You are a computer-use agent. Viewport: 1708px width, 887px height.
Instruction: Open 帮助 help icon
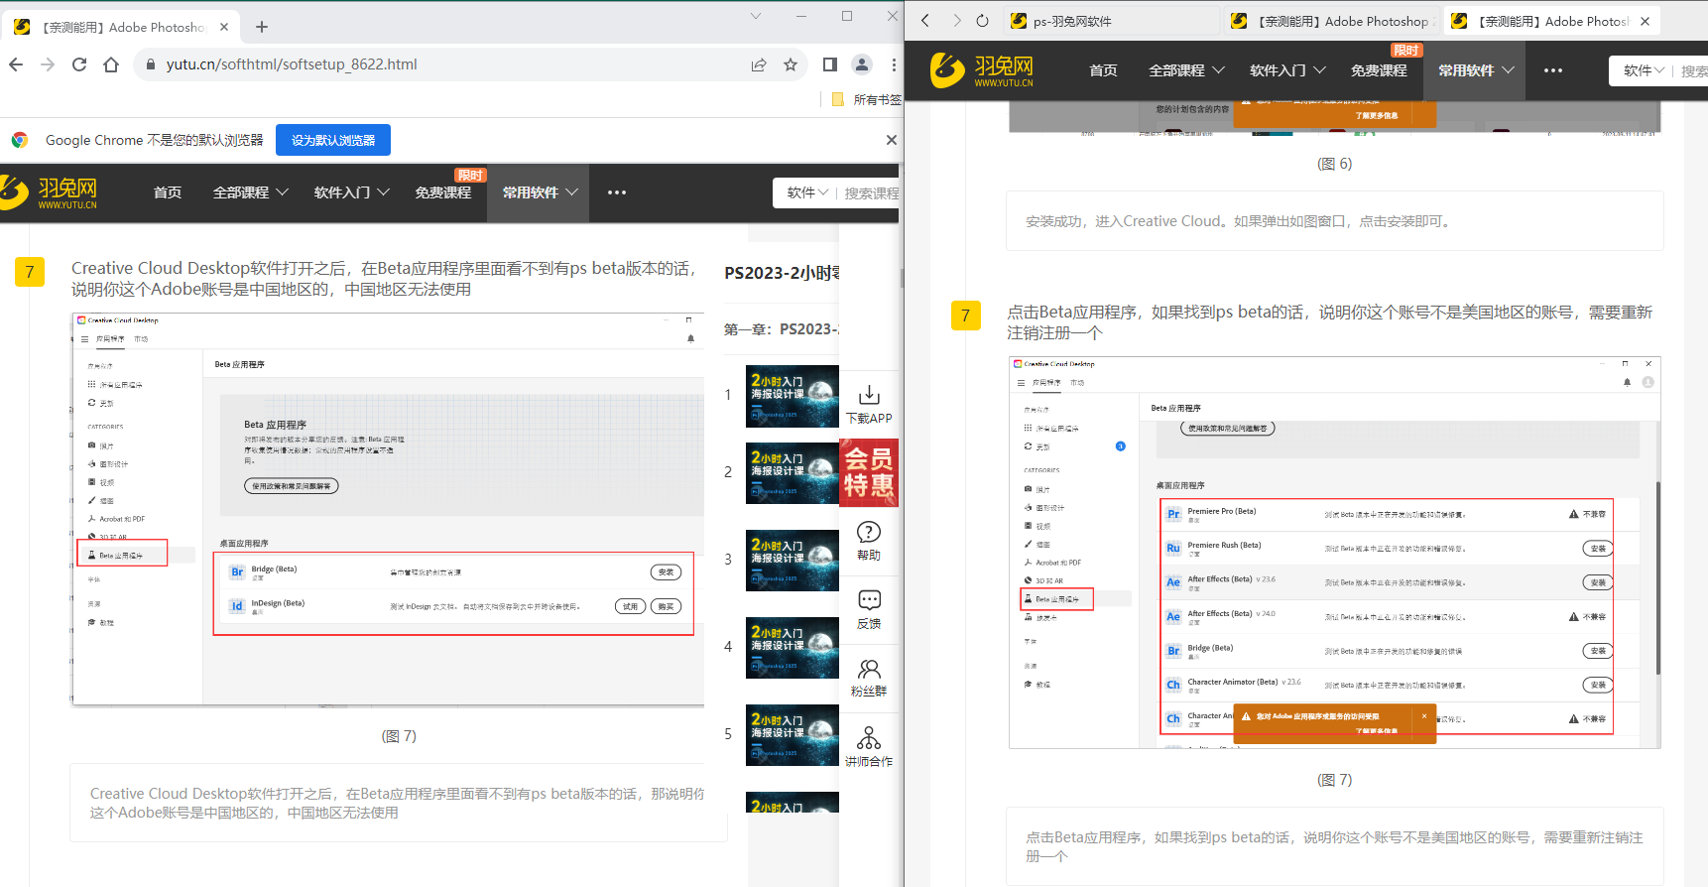tap(869, 541)
